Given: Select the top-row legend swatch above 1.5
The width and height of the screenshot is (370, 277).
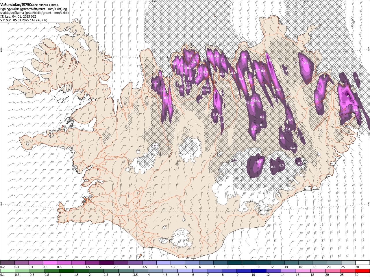Looking at the screenshot, I should [92, 263].
